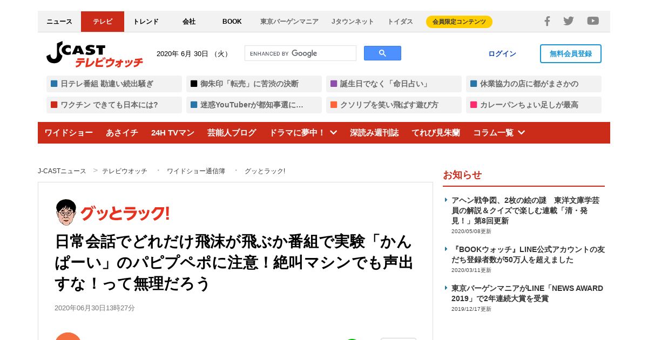Select the テレビ top tab

[x=103, y=22]
